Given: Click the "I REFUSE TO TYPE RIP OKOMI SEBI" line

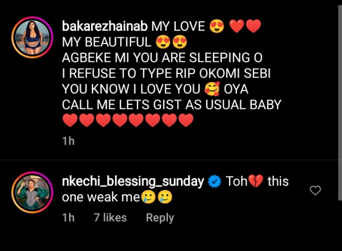Looking at the screenshot, I should coord(166,74).
